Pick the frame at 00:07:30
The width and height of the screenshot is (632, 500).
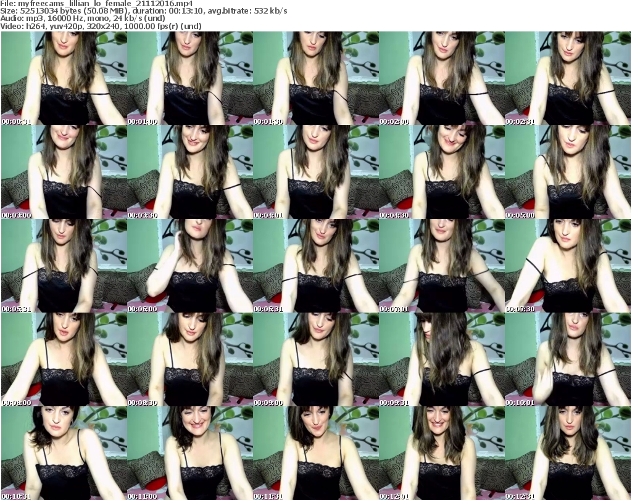568,266
